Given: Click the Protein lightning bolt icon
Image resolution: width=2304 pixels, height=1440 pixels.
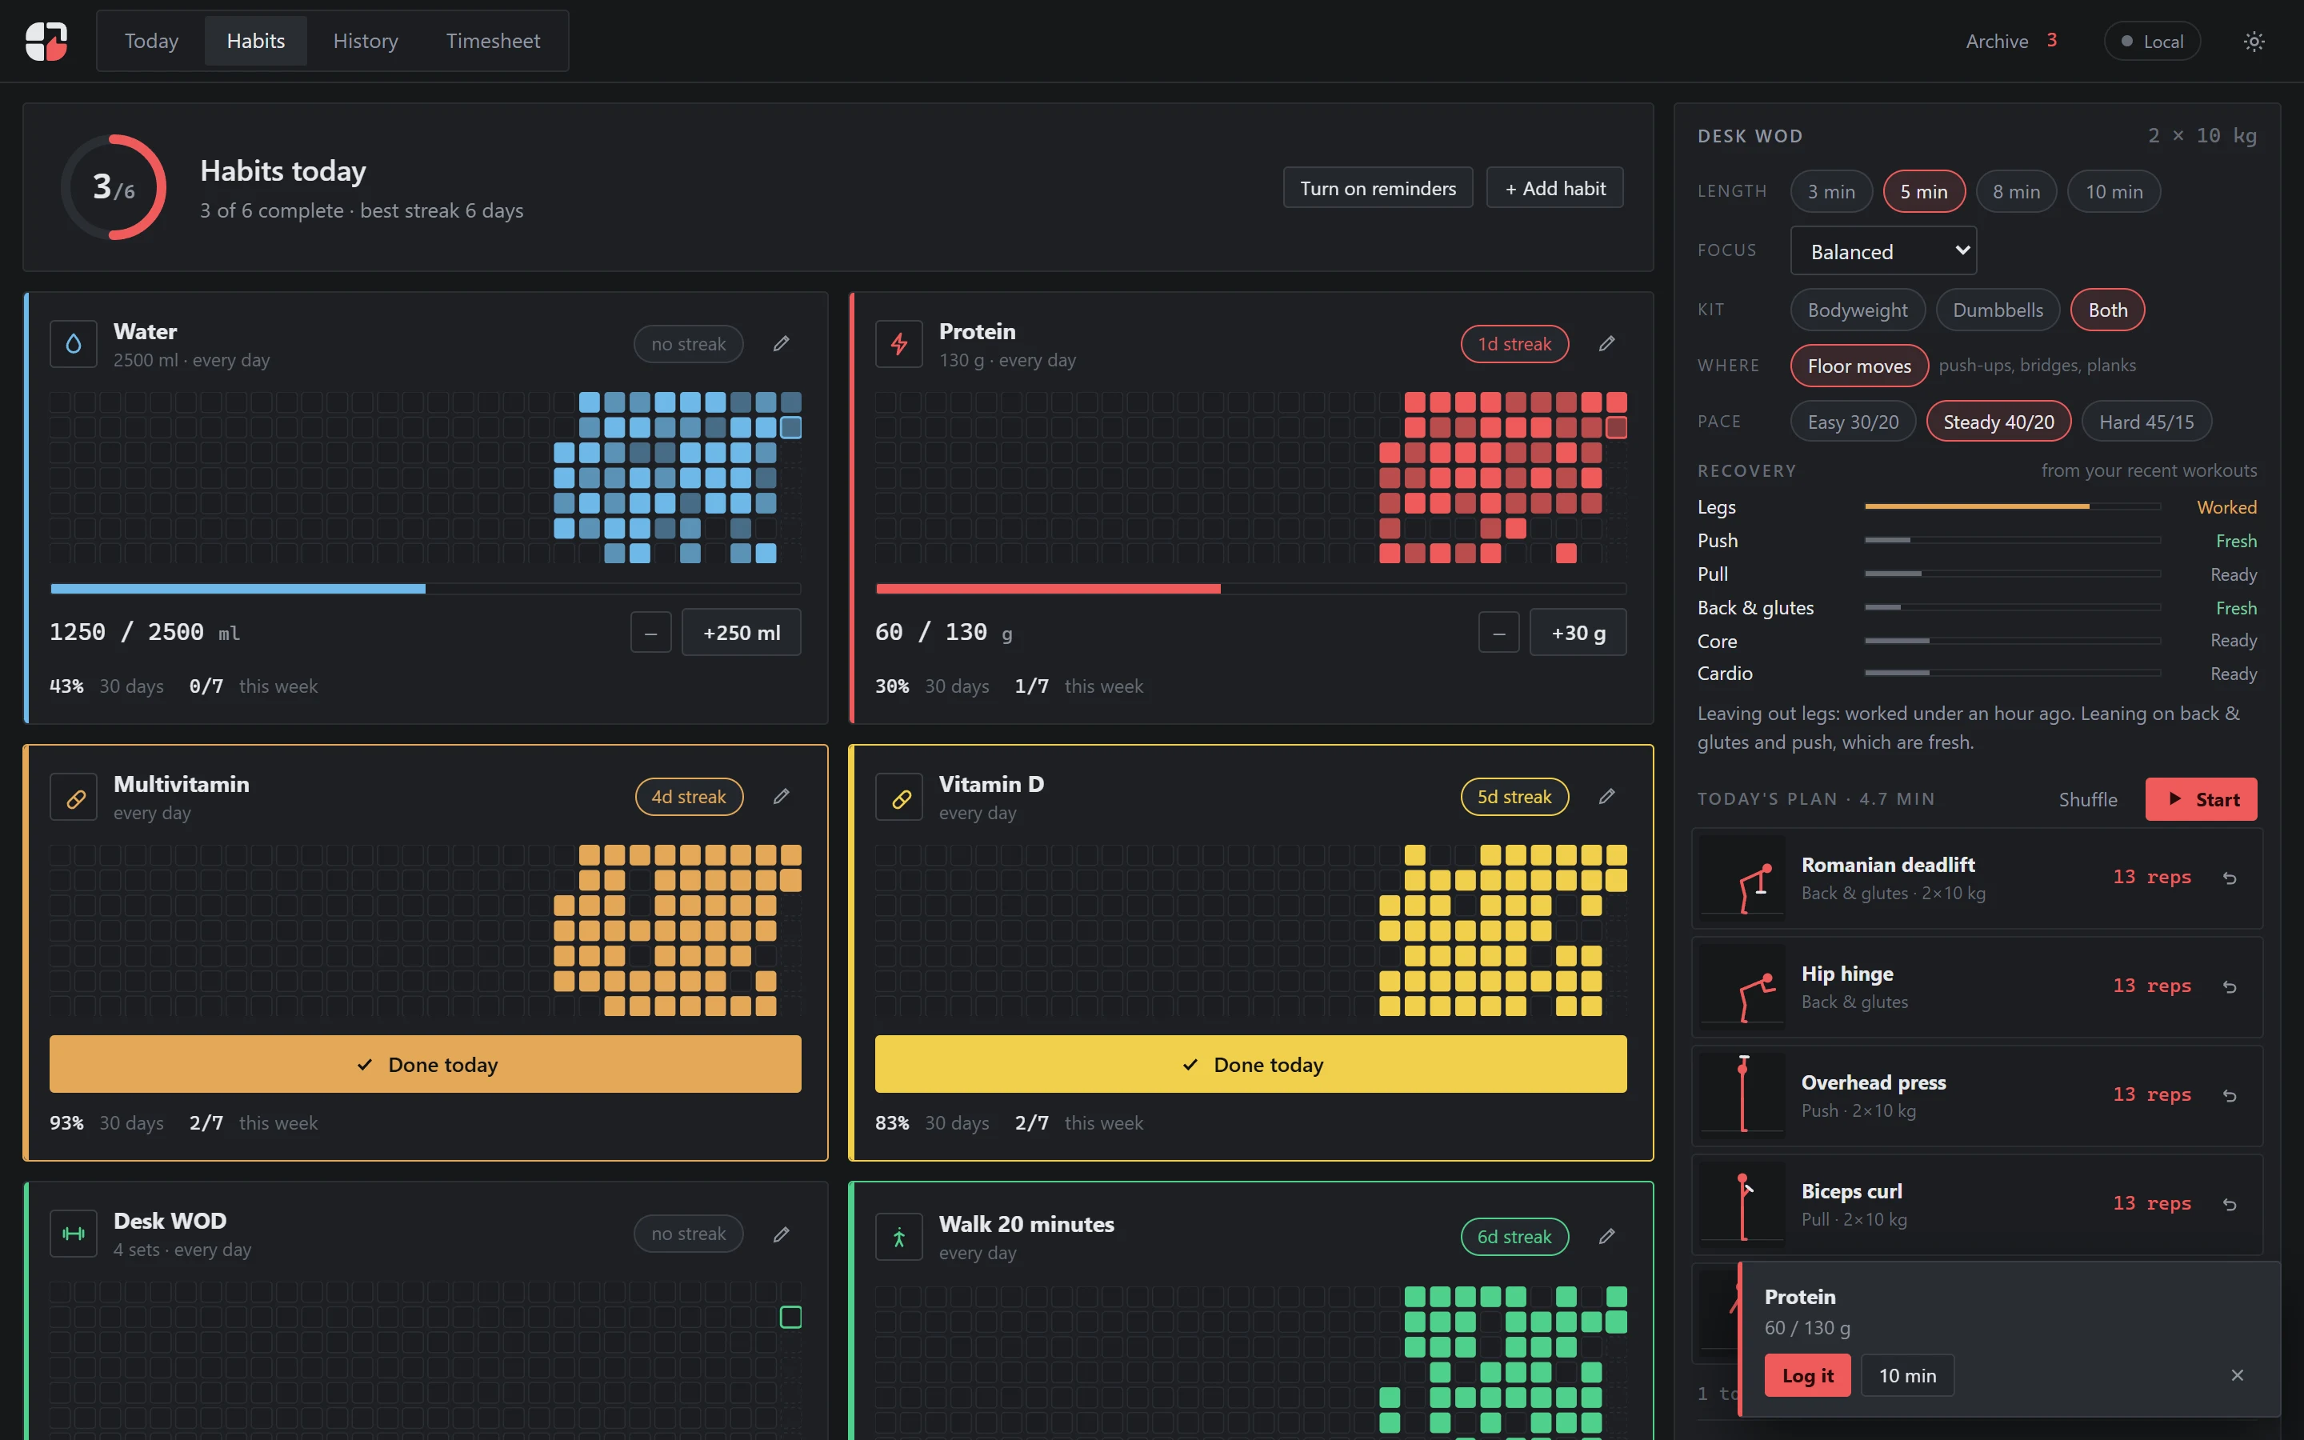Looking at the screenshot, I should pyautogui.click(x=898, y=344).
